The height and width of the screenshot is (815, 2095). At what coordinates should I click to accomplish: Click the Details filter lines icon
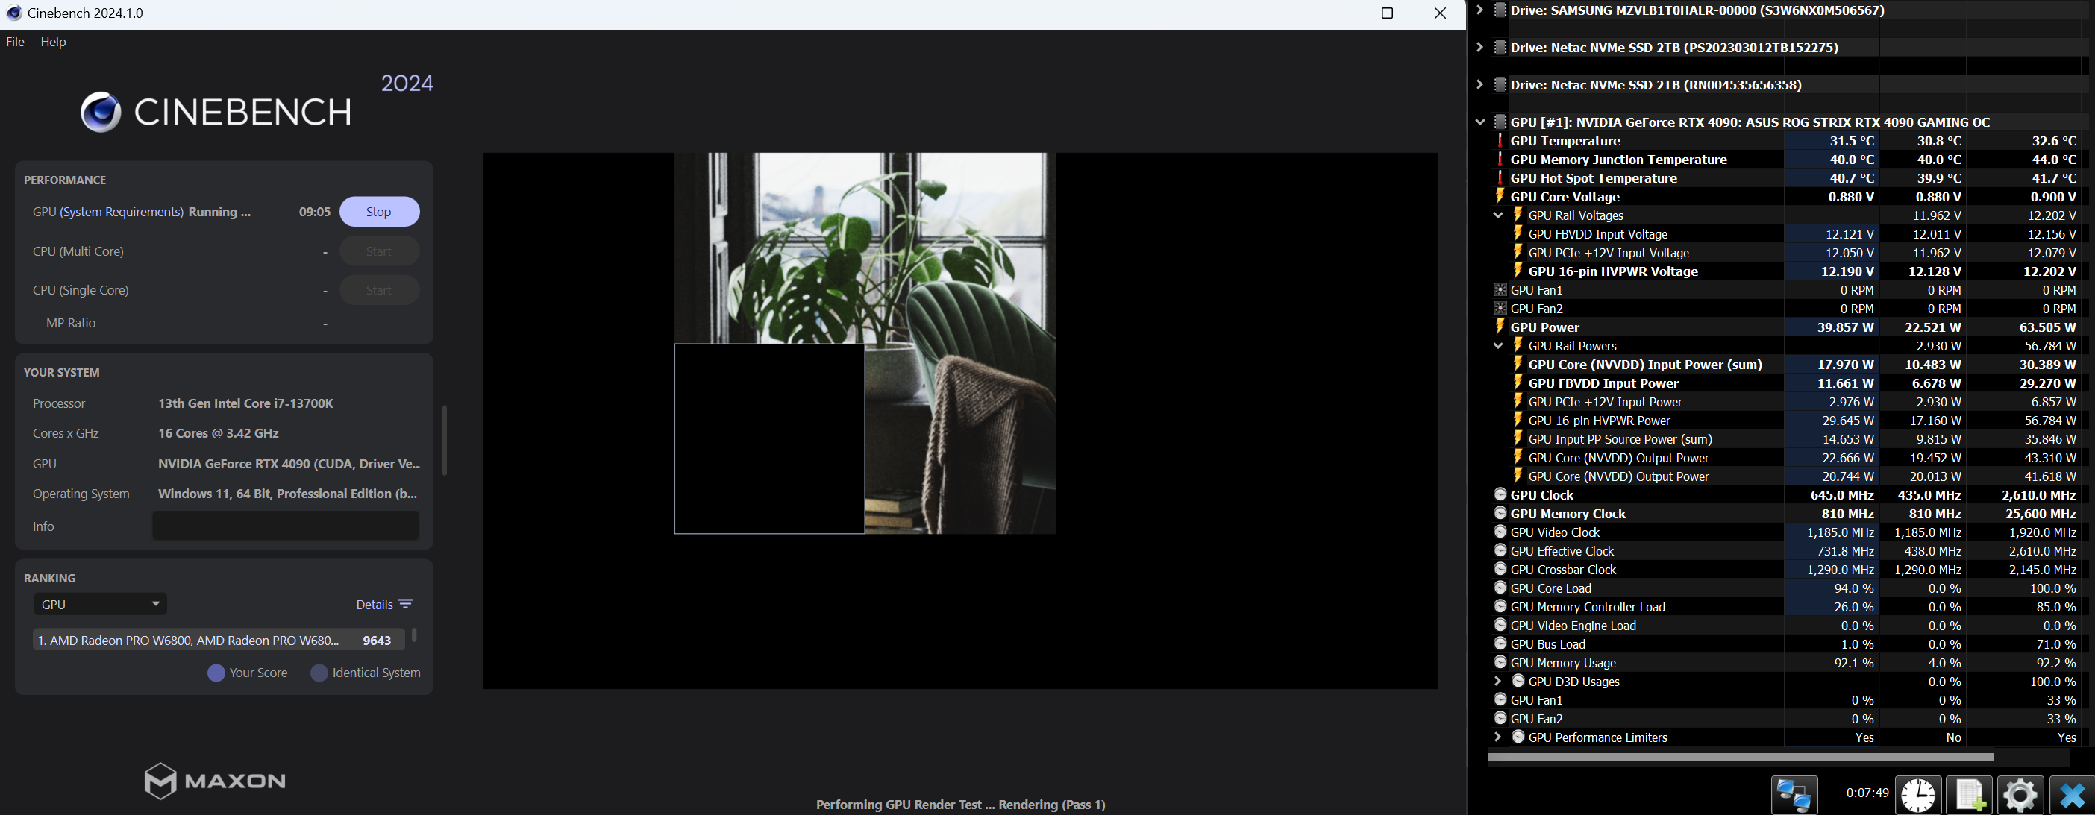pos(406,604)
